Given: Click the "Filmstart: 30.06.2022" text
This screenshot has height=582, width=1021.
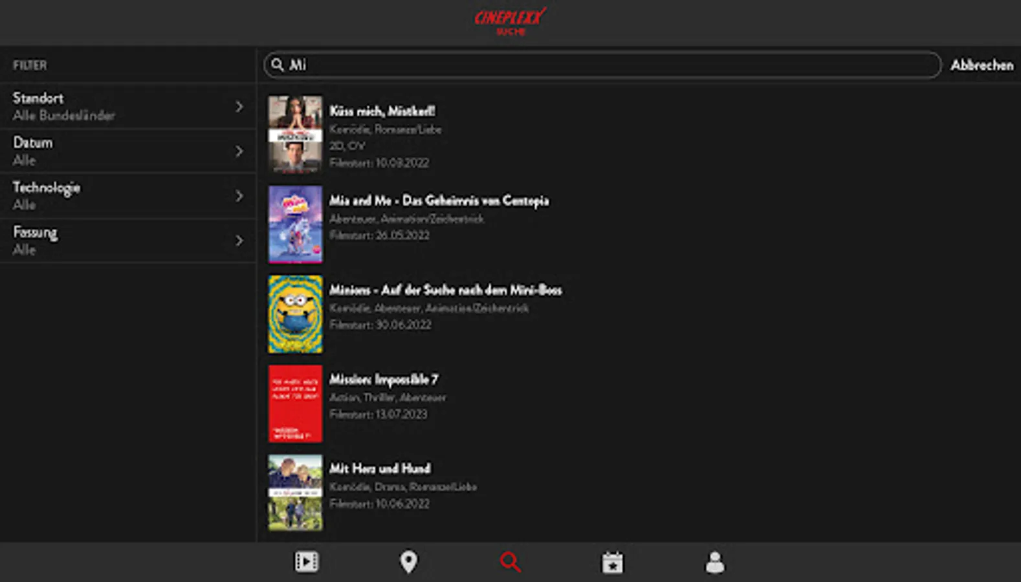Looking at the screenshot, I should pyautogui.click(x=380, y=325).
